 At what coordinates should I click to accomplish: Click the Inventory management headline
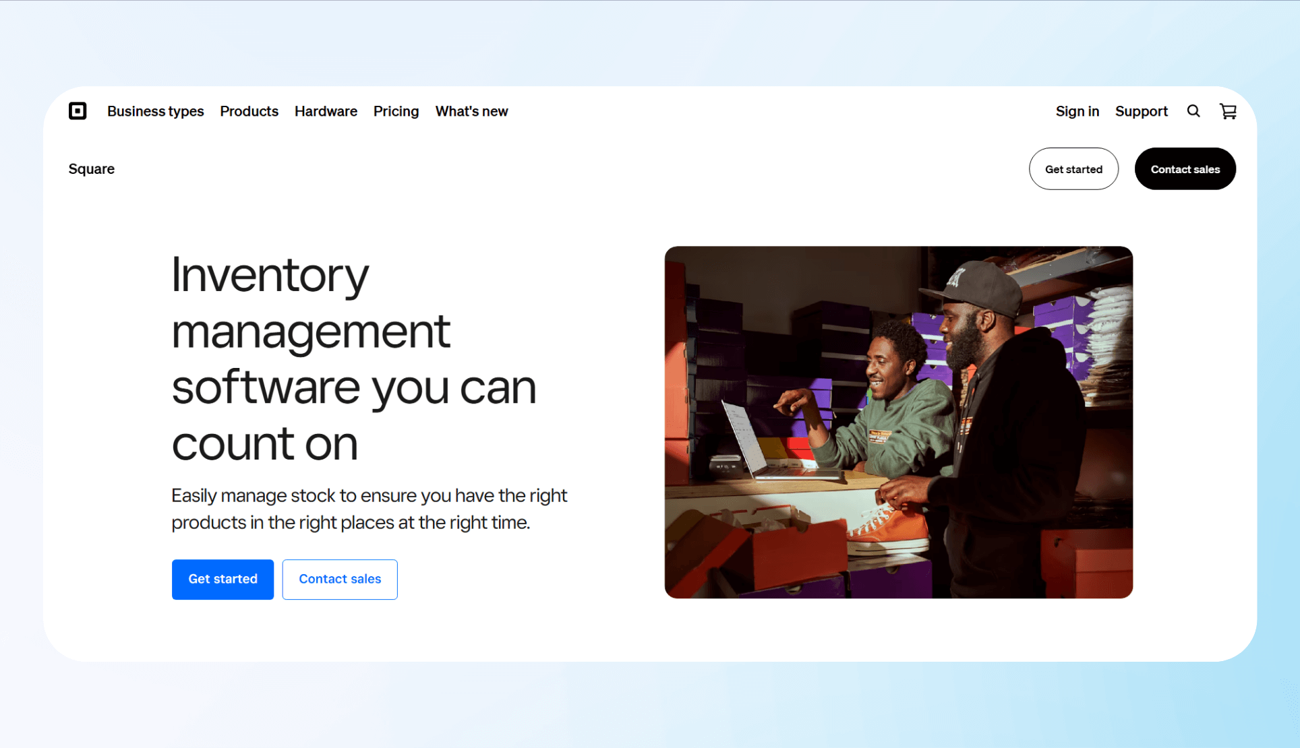pos(354,358)
